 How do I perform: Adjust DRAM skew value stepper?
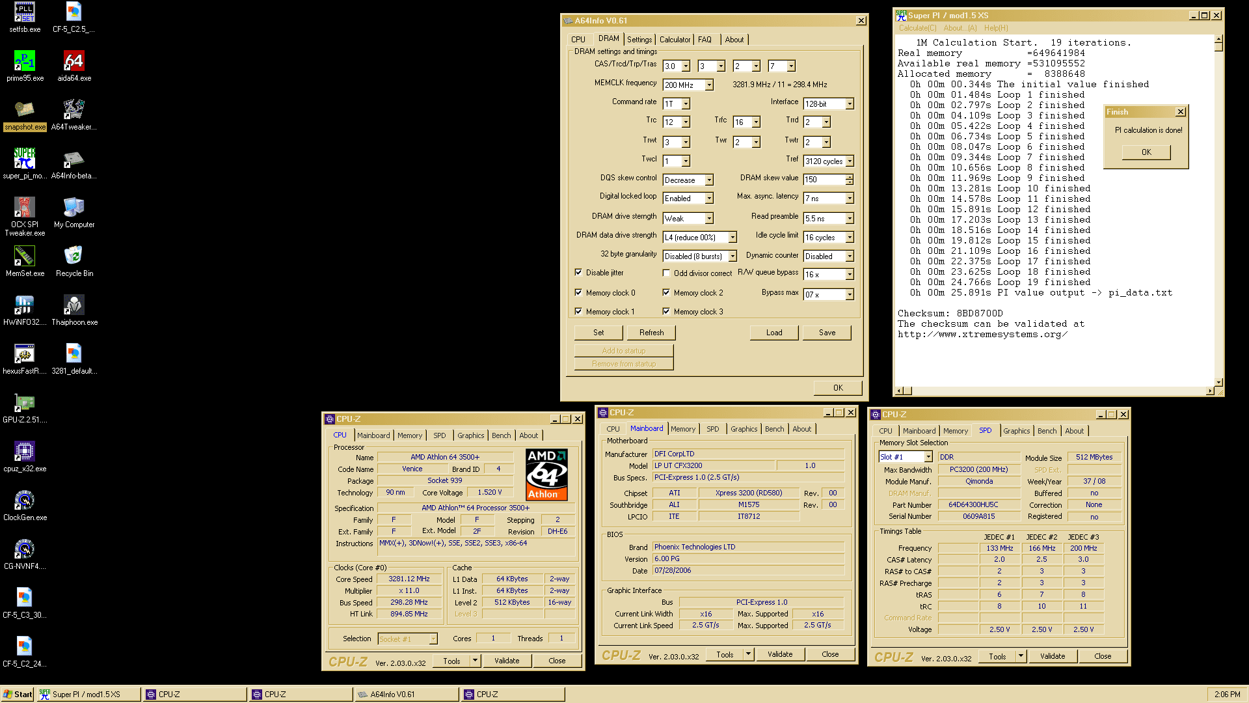[x=850, y=180]
